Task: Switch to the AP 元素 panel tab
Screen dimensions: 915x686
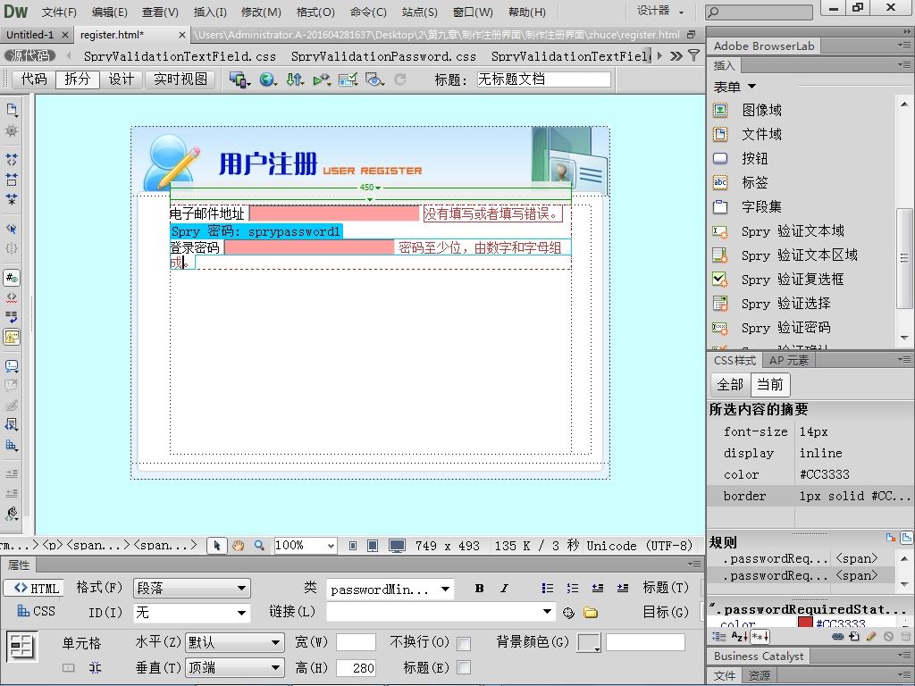Action: (x=788, y=361)
